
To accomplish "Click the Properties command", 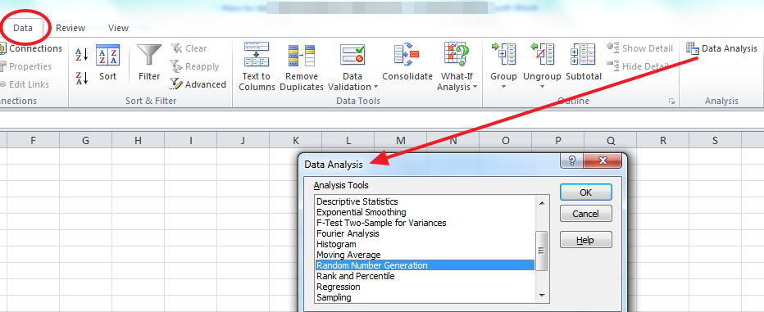I will [x=25, y=66].
